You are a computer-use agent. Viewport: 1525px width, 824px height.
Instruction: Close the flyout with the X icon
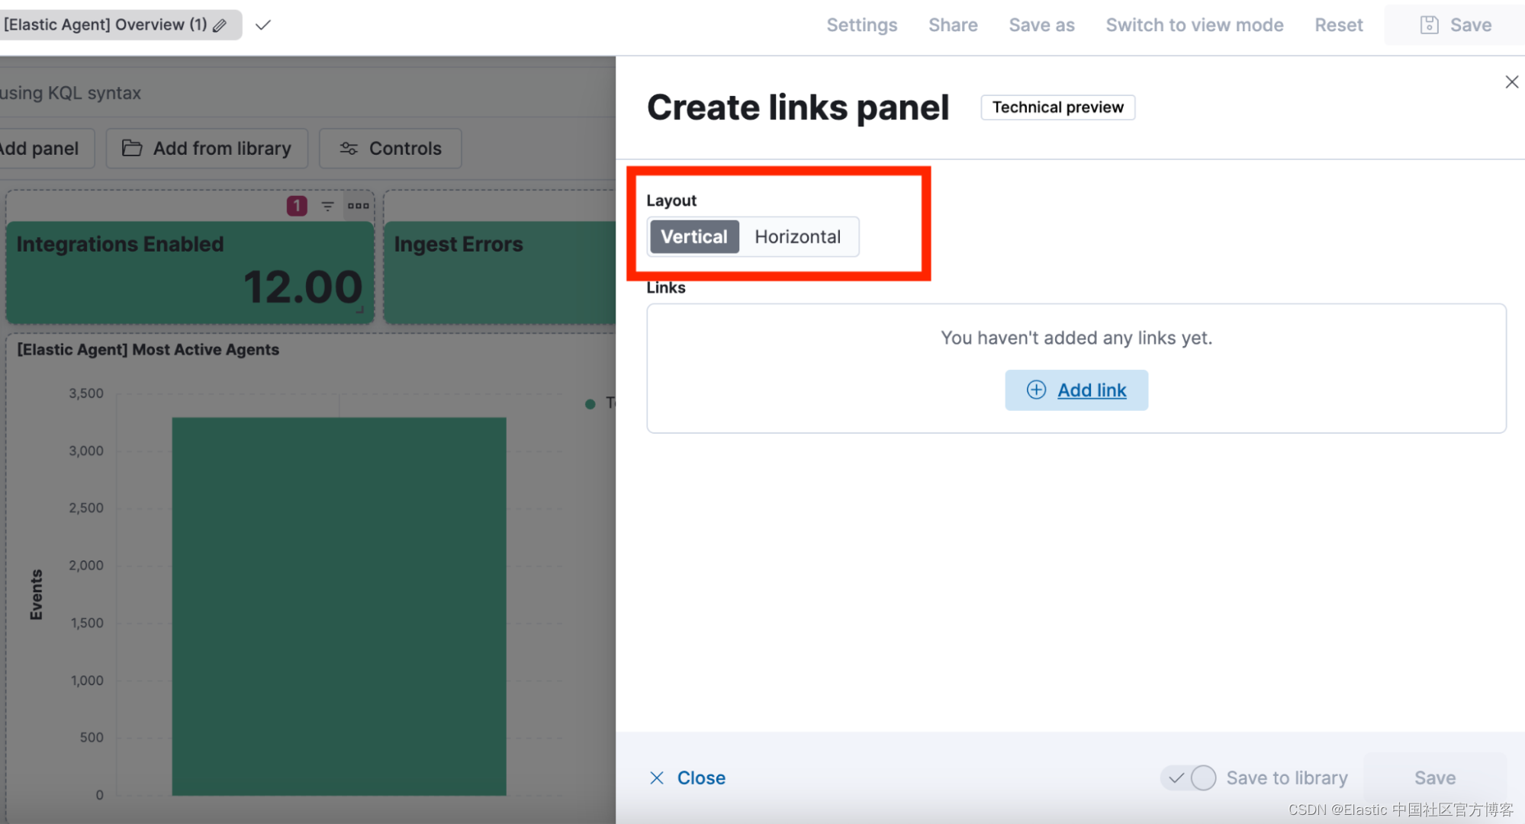pos(1511,82)
